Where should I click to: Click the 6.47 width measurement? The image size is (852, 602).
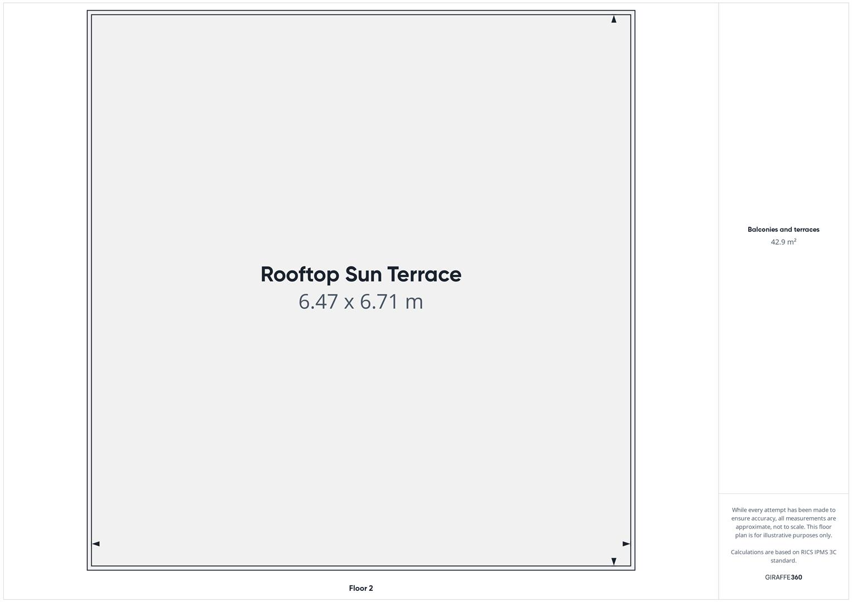click(x=318, y=302)
